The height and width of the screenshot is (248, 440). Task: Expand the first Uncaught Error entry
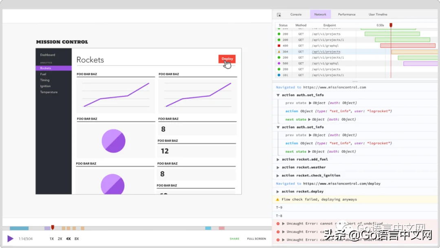284,224
